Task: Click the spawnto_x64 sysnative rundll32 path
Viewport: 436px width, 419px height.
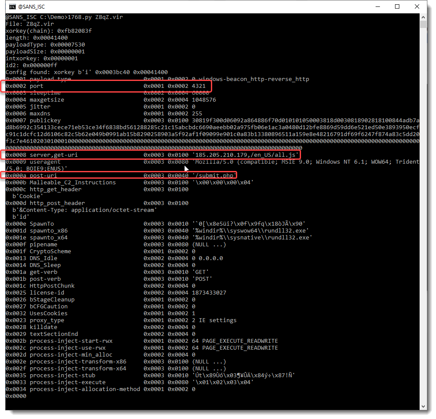Action: pos(252,238)
